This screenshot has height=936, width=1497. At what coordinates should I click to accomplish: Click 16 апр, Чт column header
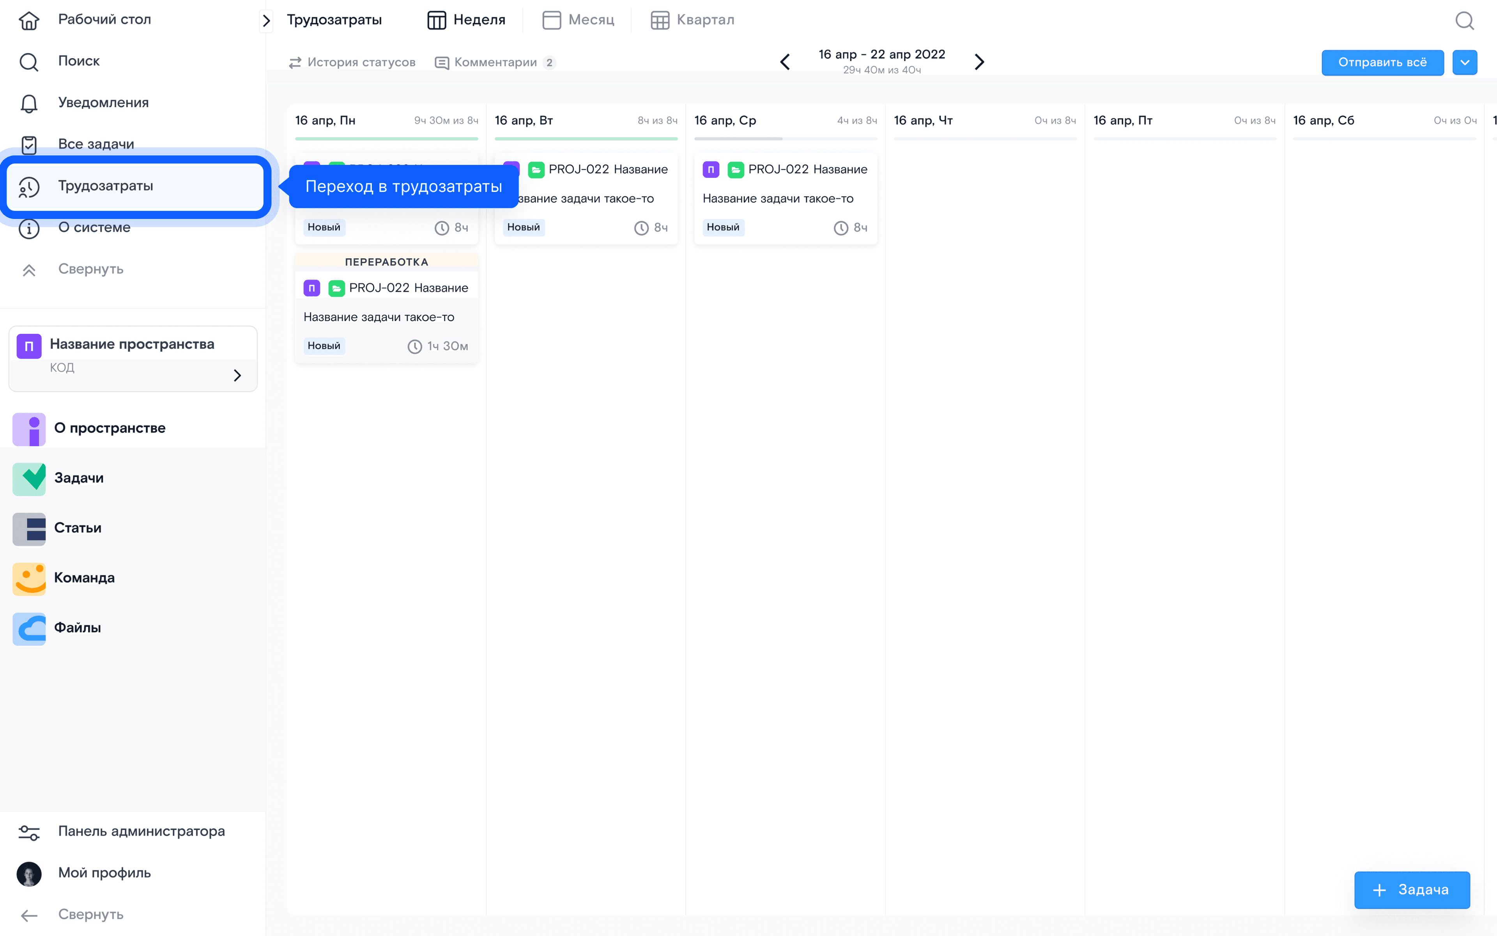[x=923, y=121]
